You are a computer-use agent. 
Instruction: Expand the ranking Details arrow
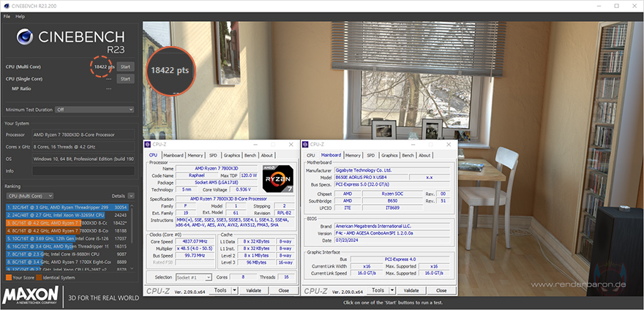(131, 196)
